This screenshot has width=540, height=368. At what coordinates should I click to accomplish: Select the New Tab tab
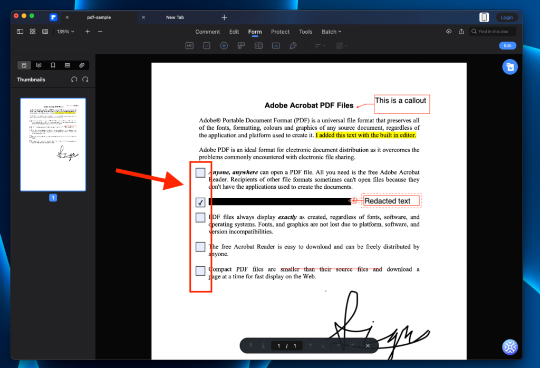(175, 17)
